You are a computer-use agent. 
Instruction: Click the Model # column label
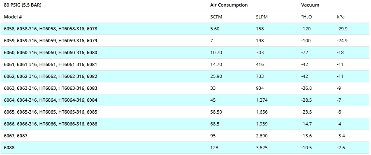(x=13, y=17)
